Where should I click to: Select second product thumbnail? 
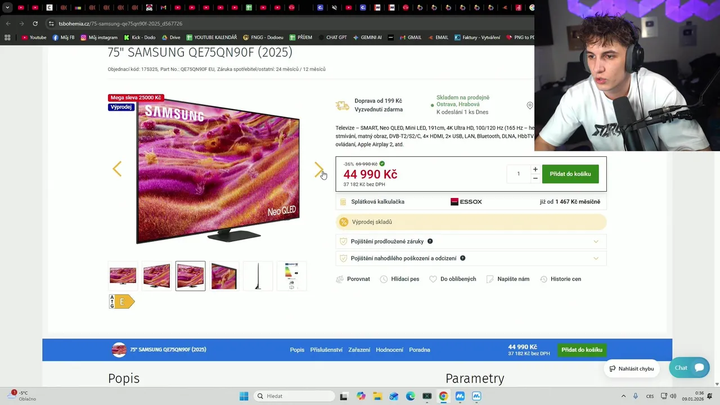click(156, 276)
